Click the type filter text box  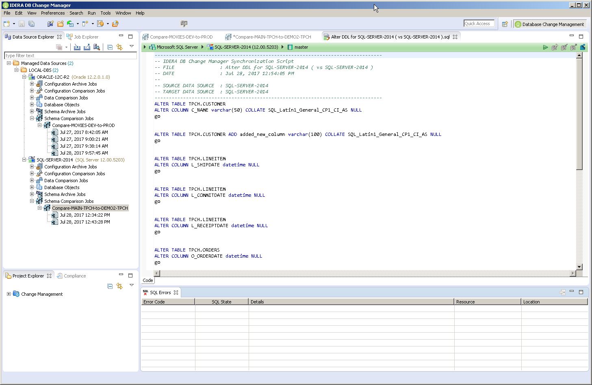tap(70, 56)
